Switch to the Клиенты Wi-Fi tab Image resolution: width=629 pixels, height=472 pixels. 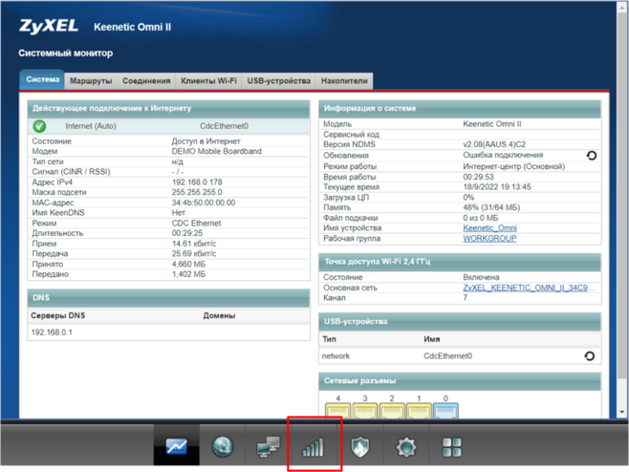(x=208, y=81)
